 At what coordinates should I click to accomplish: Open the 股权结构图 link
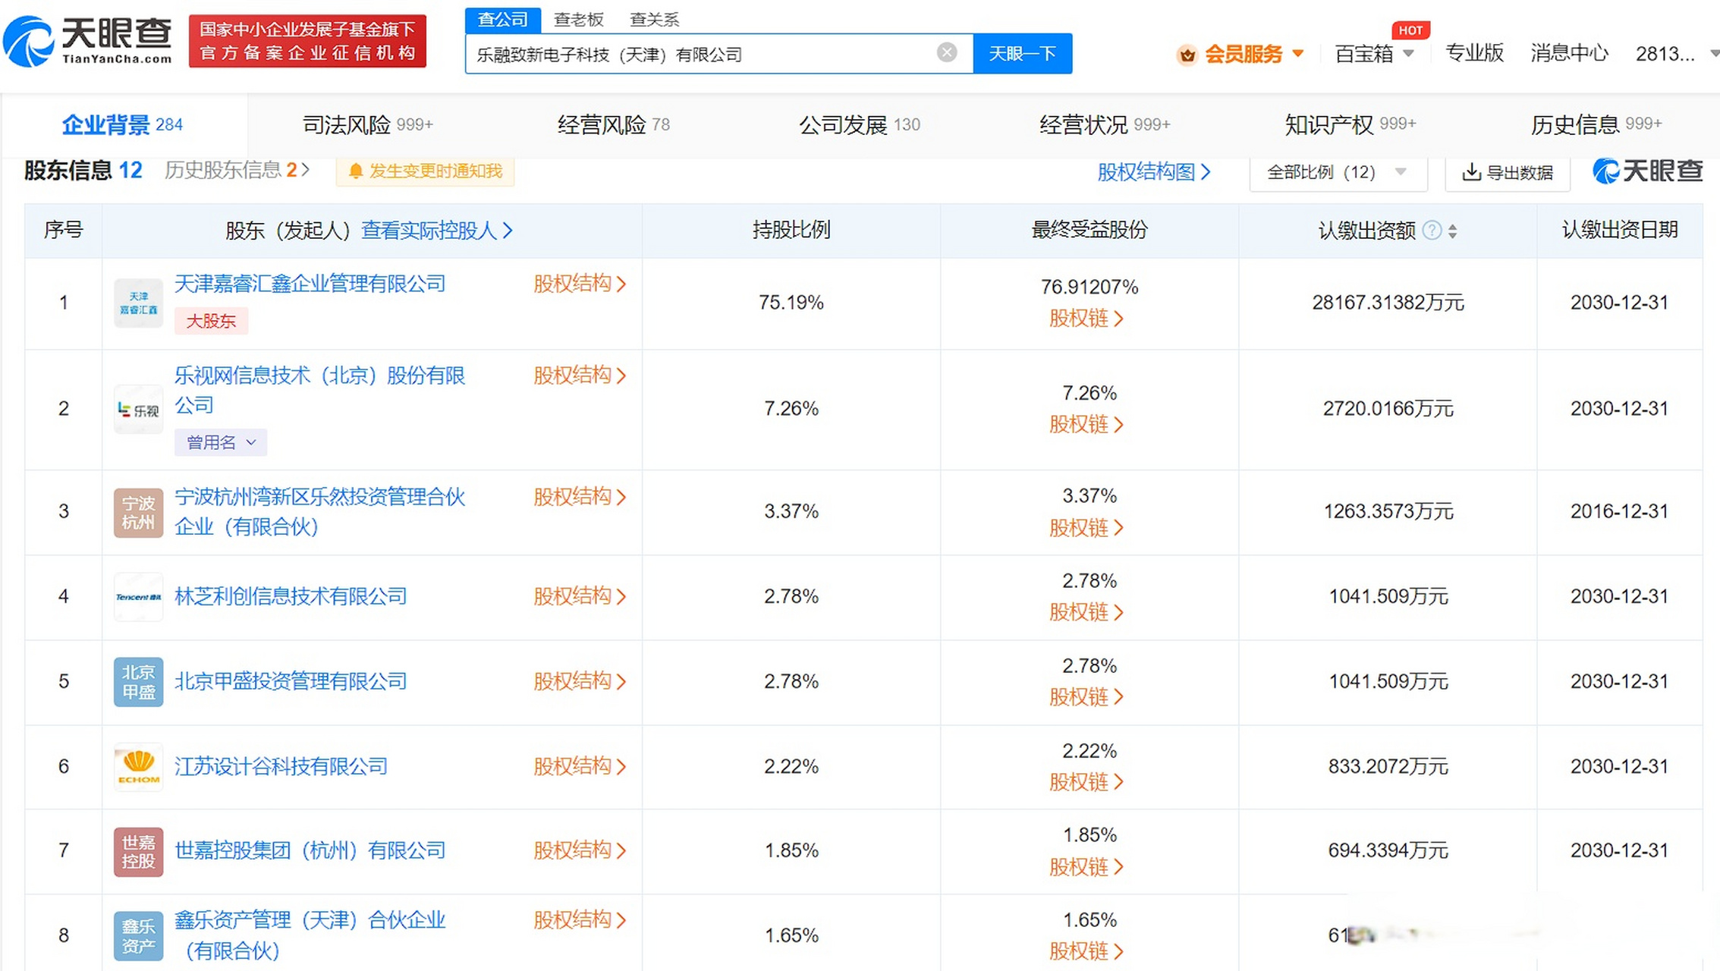pyautogui.click(x=1153, y=172)
